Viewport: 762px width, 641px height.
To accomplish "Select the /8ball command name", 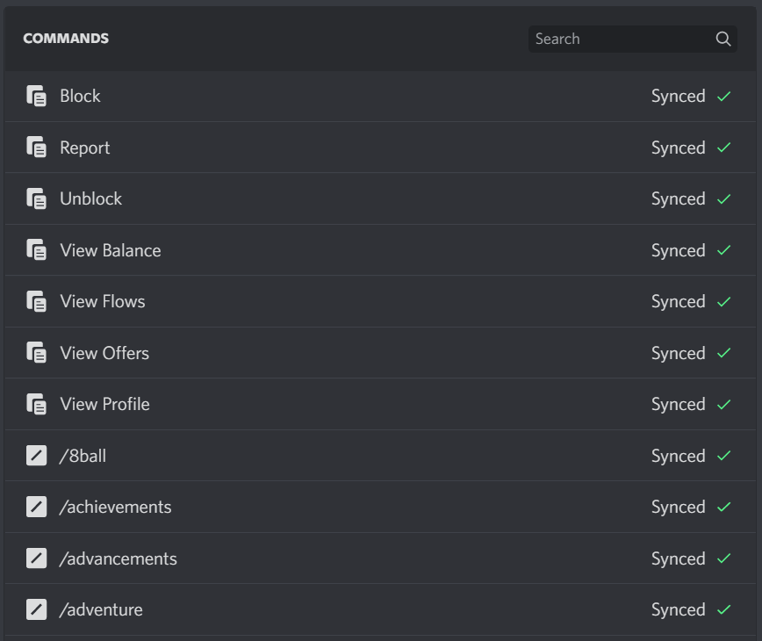I will coord(83,456).
